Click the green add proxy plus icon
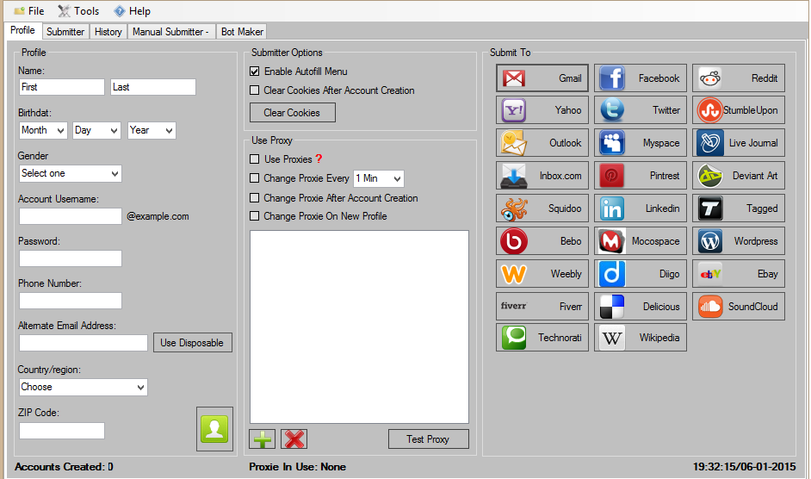811x479 pixels. [x=263, y=439]
